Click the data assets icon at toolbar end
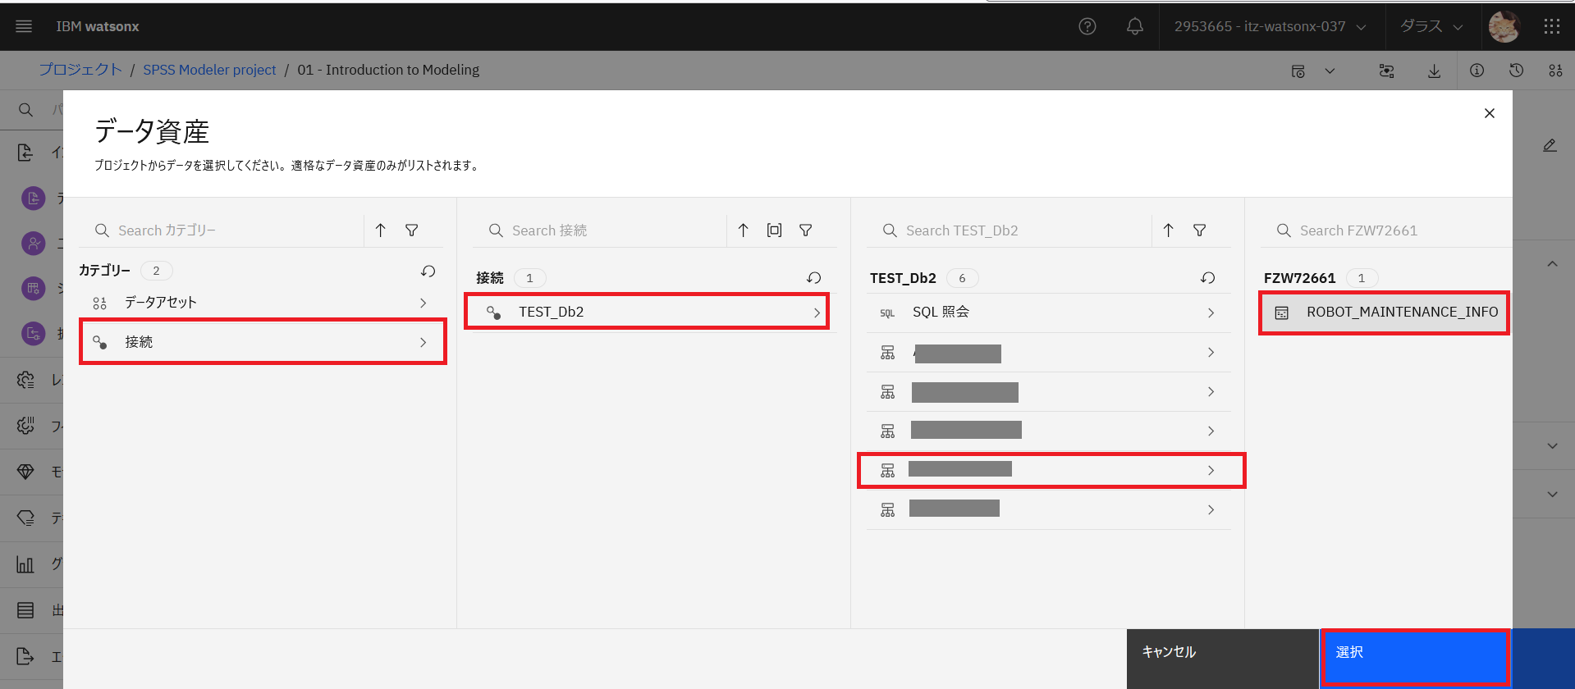Image resolution: width=1575 pixels, height=689 pixels. click(x=1555, y=71)
